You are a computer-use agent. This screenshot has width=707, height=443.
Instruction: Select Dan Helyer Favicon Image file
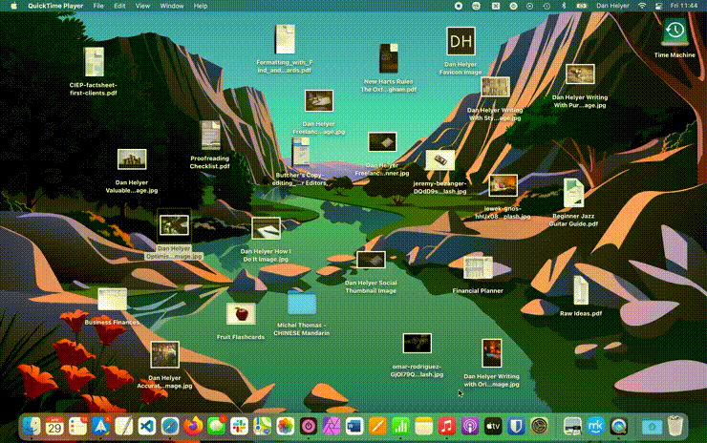(x=461, y=41)
